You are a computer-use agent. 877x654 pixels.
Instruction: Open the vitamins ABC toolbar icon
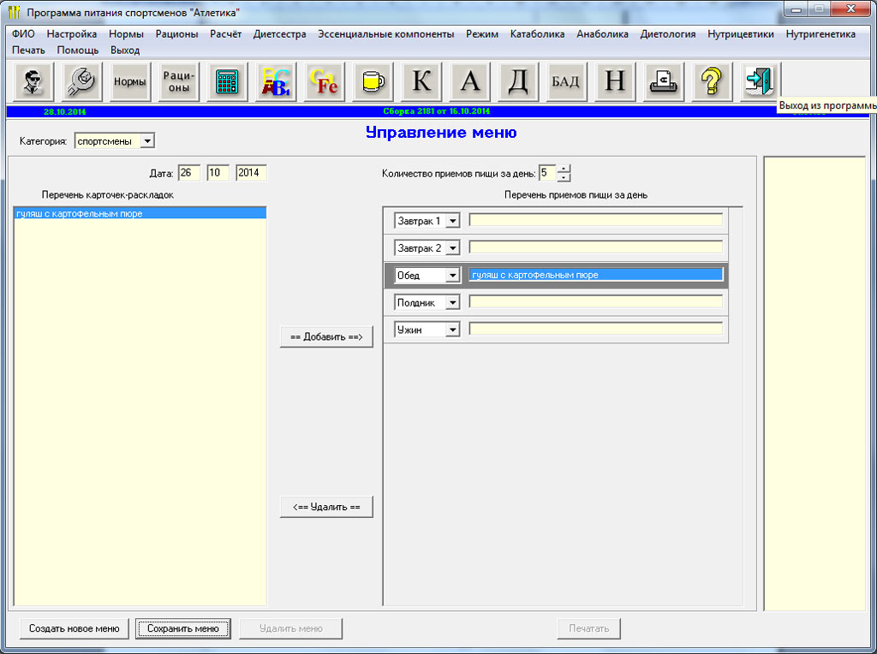[276, 81]
